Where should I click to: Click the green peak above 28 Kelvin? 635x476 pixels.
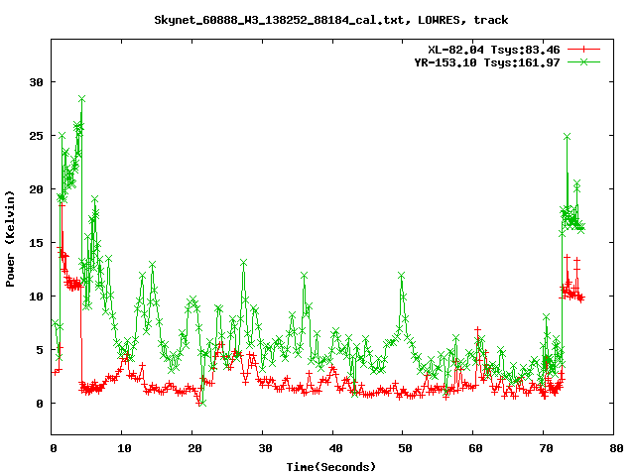tap(81, 99)
